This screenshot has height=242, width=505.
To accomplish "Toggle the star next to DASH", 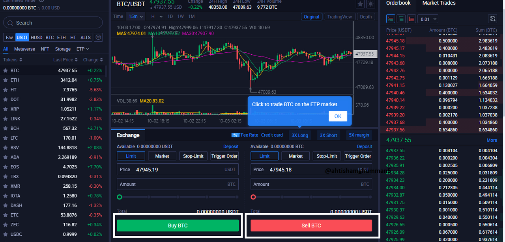I will [6, 205].
